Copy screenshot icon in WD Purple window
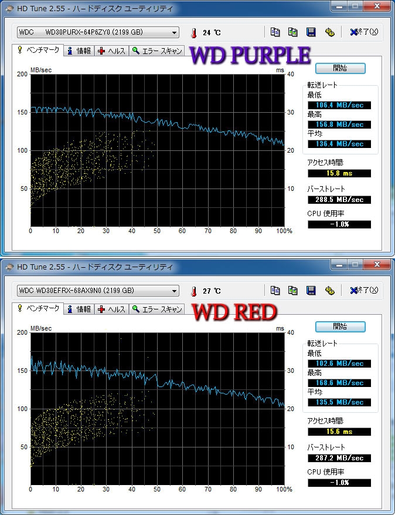Image resolution: width=395 pixels, height=515 pixels. click(292, 32)
